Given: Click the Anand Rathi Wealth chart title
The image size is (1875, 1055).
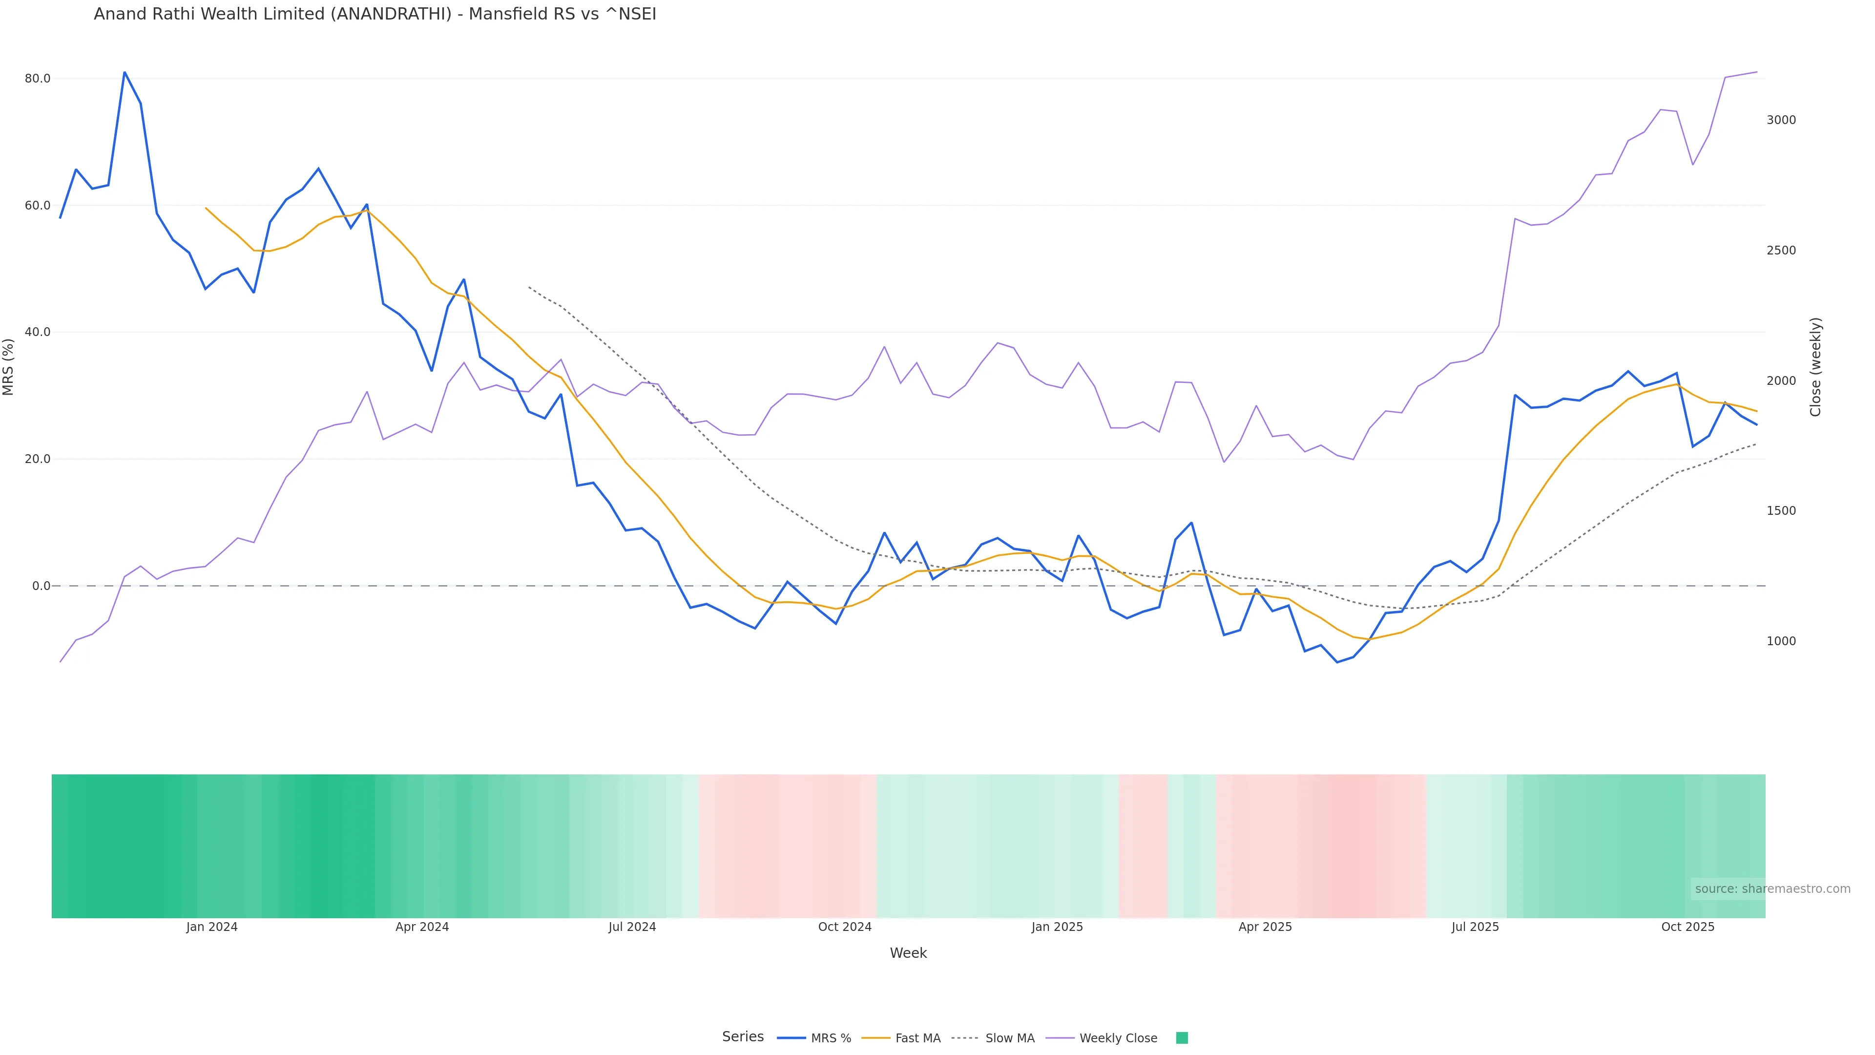Looking at the screenshot, I should [375, 14].
